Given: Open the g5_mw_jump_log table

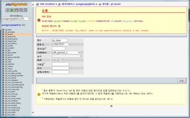Looking at the screenshot, I should pos(12,89).
